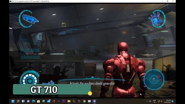
Task: Open Microsoft Store shopping bag icon
Action: click(38, 101)
